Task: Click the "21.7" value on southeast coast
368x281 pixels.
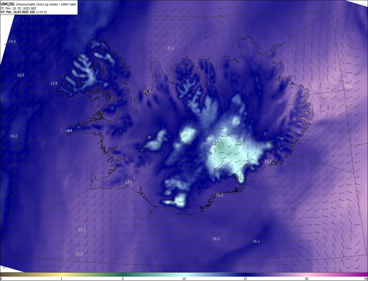Action: tap(268, 162)
